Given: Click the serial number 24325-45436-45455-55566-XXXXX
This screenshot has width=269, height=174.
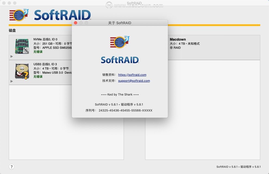Looking at the screenshot, I should tap(126, 110).
